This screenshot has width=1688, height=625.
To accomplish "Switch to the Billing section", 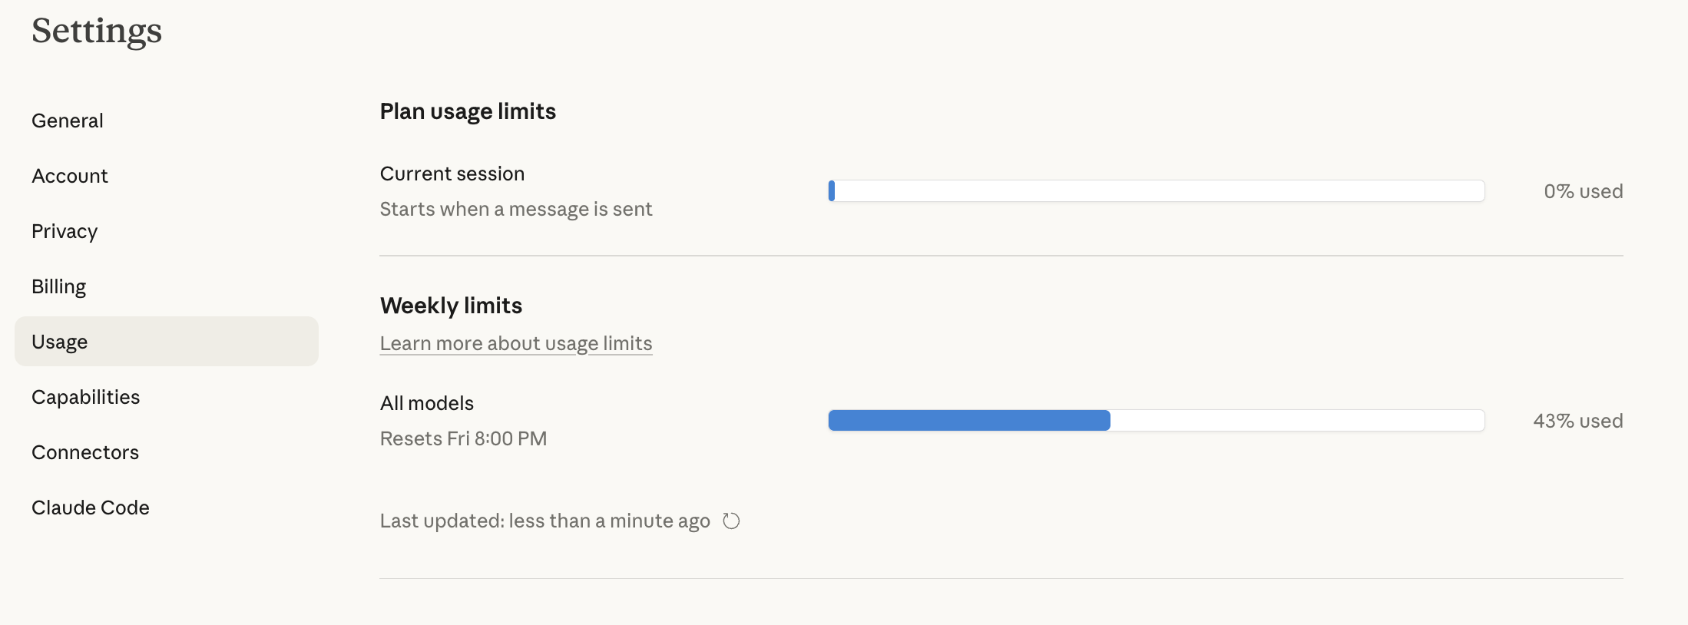I will (59, 286).
